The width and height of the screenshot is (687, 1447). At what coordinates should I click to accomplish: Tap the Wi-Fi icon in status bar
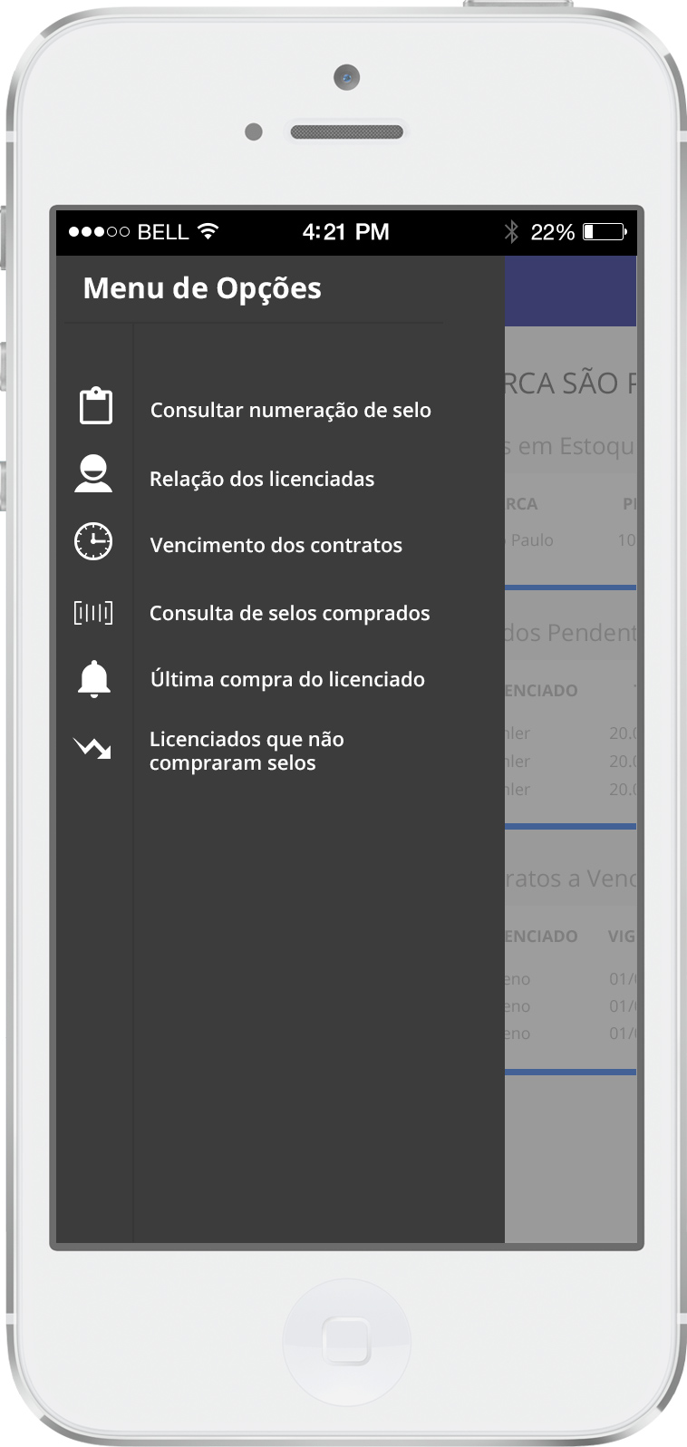coord(208,231)
